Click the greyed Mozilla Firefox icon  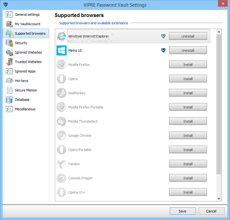pyautogui.click(x=62, y=65)
